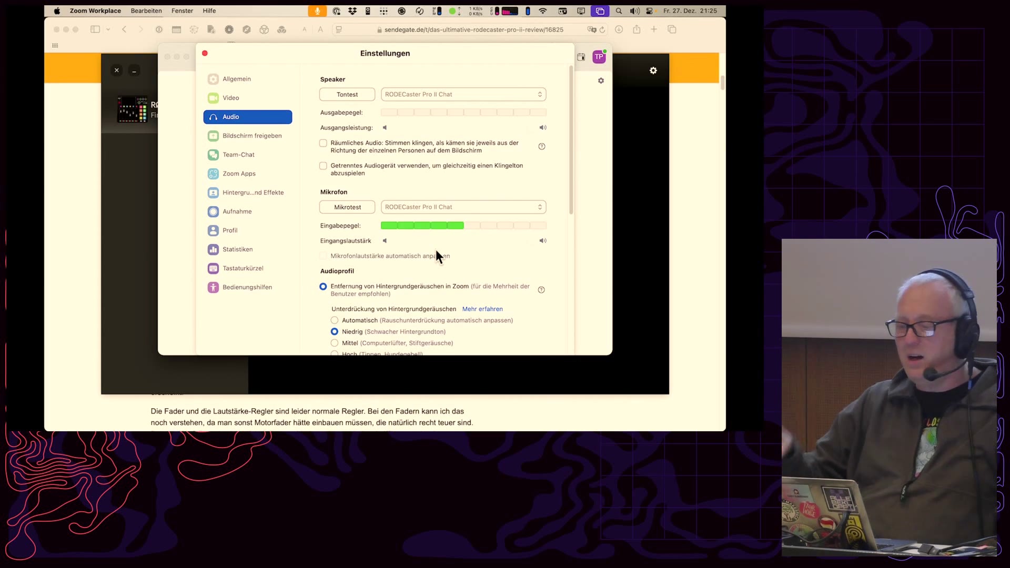
Task: Open the Fenster menu
Action: coord(182,11)
